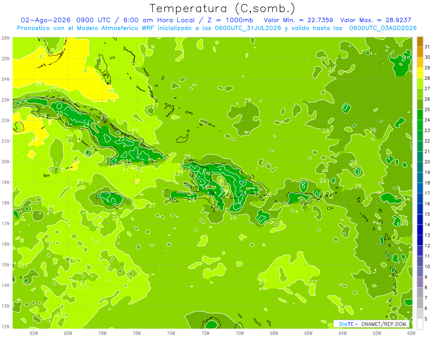This screenshot has width=437, height=338.
Task: Click the legend swatch between 24 and 25
Action: [420, 115]
